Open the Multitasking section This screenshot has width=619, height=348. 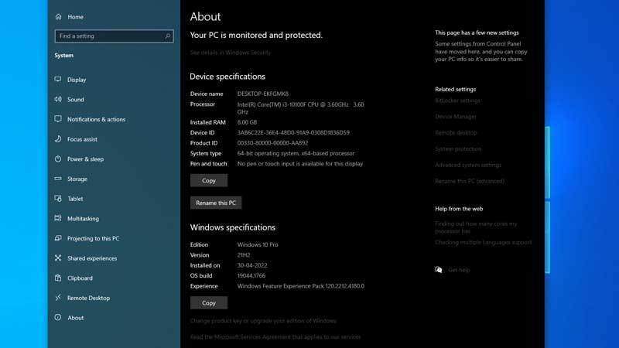[83, 219]
